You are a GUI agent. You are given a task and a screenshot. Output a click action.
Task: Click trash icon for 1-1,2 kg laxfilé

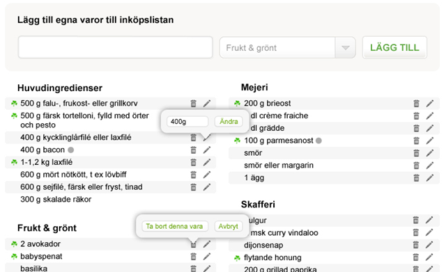(x=194, y=162)
